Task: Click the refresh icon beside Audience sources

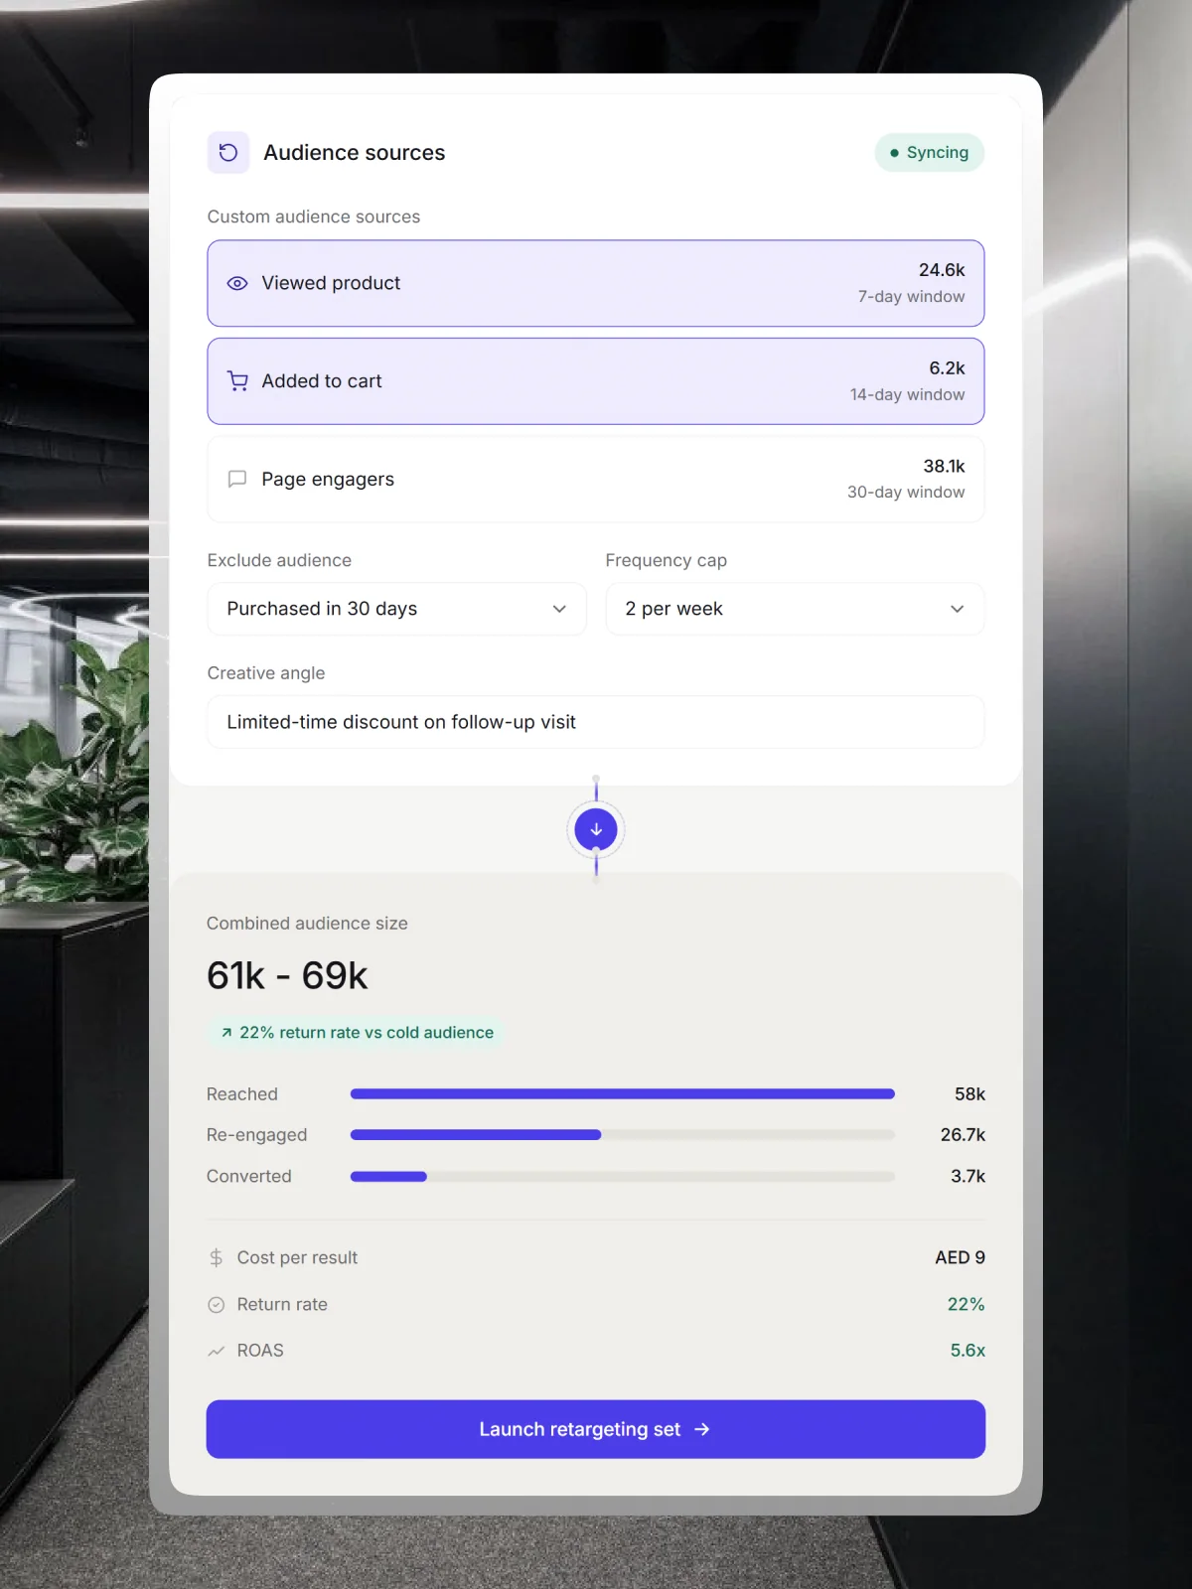Action: [x=228, y=153]
